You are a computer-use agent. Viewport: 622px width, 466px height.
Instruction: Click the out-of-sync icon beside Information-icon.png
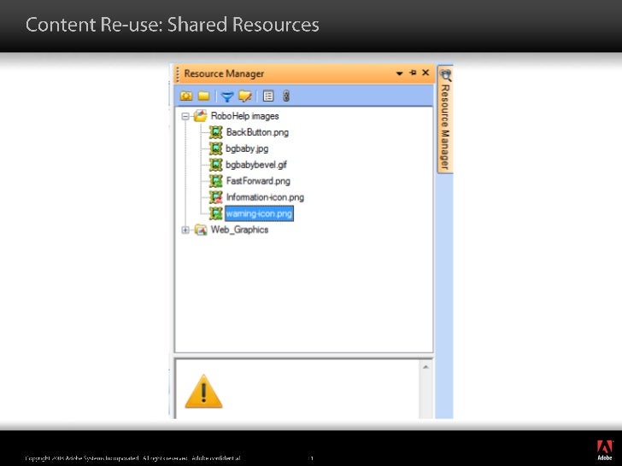pos(216,197)
